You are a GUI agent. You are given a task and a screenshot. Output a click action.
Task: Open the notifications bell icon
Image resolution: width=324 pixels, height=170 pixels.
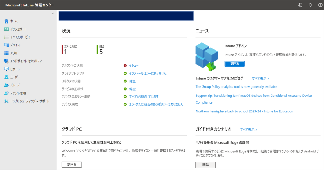[310, 5]
